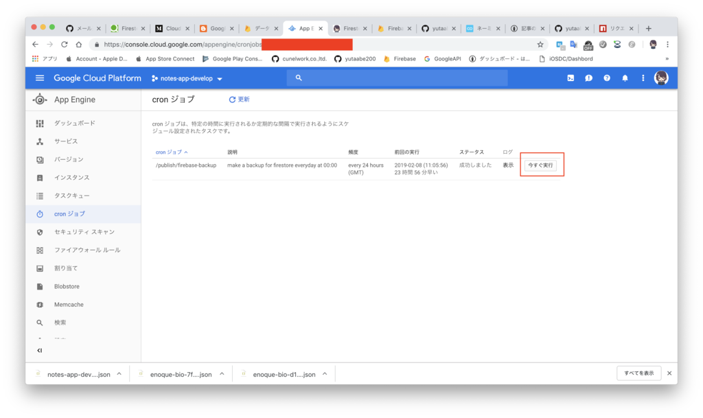Image resolution: width=703 pixels, height=418 pixels.
Task: Go back in browser history
Action: [x=36, y=45]
